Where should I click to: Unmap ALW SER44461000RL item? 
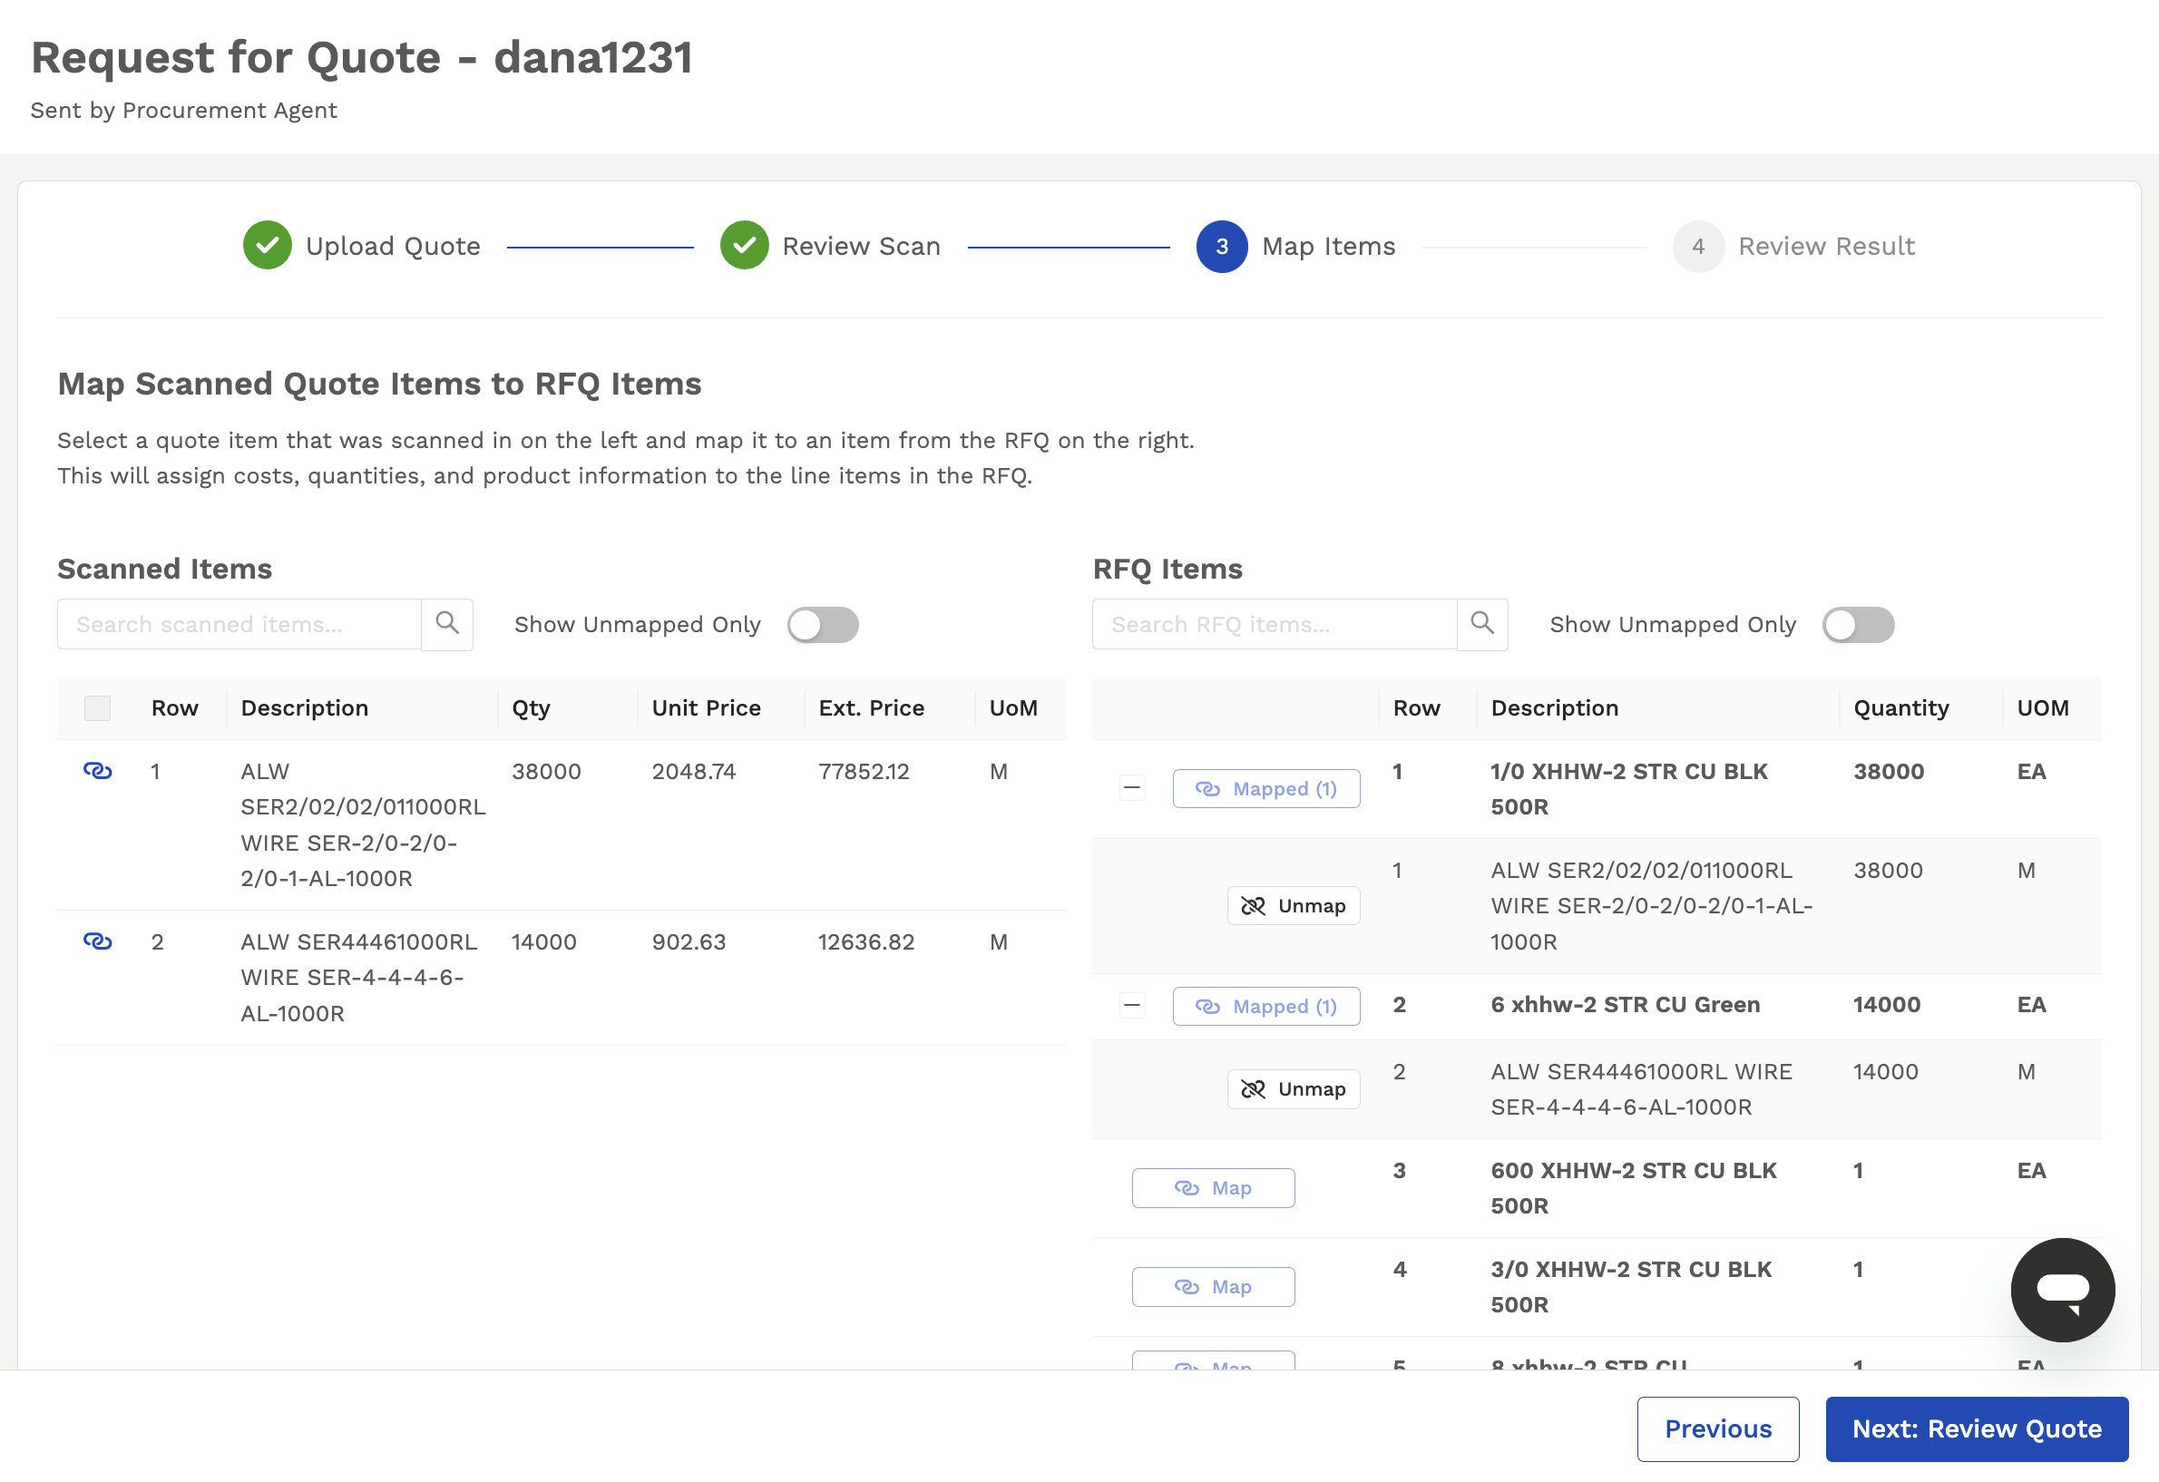point(1294,1089)
